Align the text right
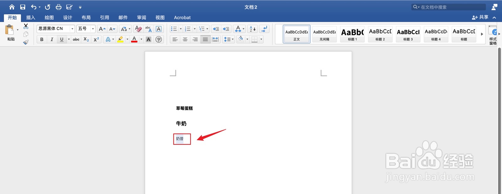 pos(195,39)
